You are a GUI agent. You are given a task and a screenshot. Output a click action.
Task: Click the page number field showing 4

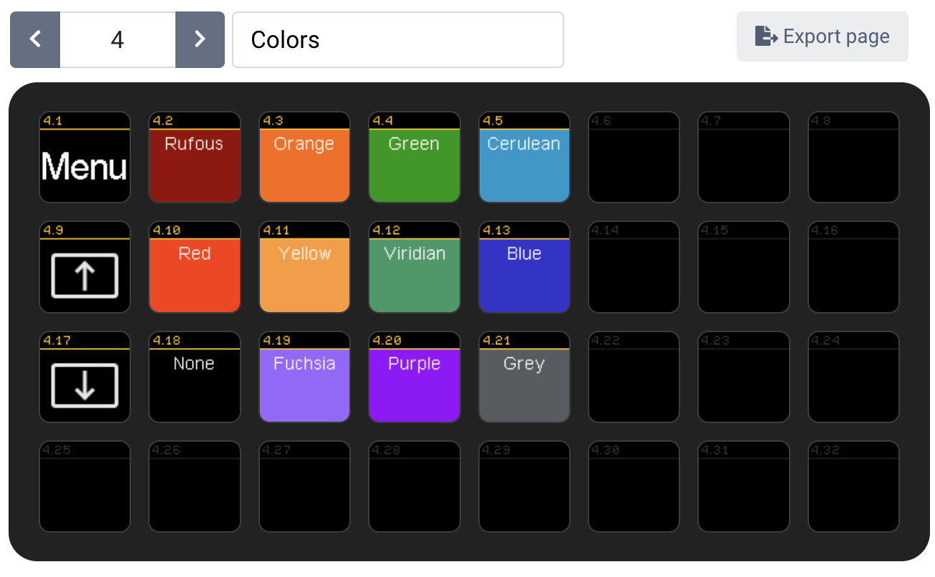pyautogui.click(x=117, y=39)
